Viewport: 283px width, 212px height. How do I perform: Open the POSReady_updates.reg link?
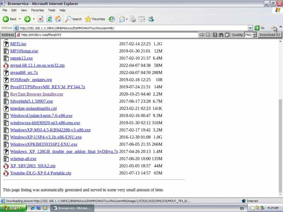pyautogui.click(x=31, y=80)
